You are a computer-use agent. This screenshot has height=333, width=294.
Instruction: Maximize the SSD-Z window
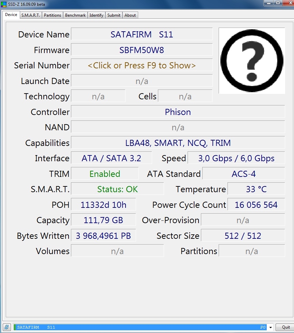point(278,3)
